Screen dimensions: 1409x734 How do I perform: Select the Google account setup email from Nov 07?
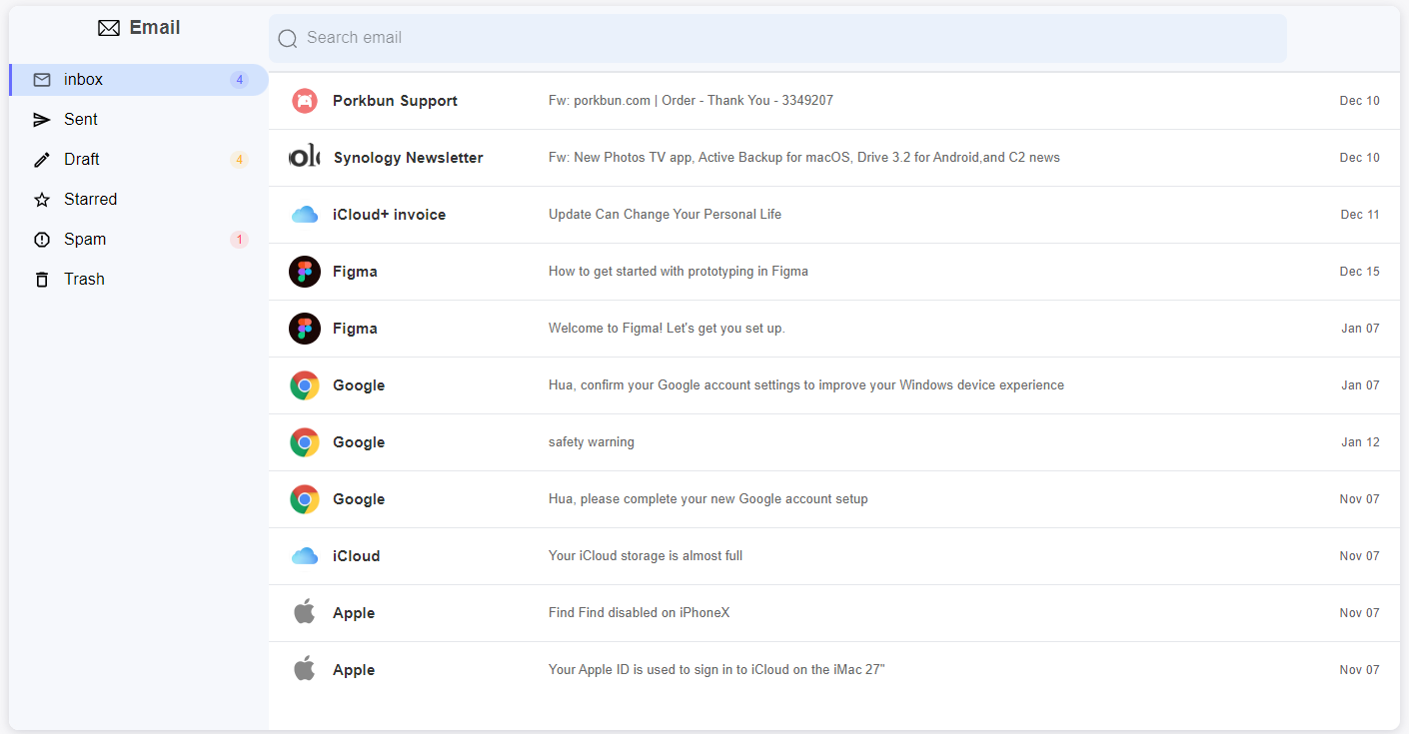(707, 498)
